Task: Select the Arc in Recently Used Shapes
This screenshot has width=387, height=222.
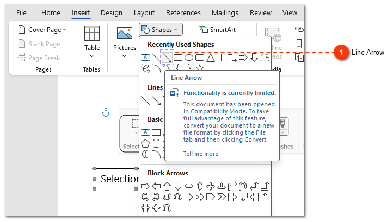Action: (x=156, y=68)
